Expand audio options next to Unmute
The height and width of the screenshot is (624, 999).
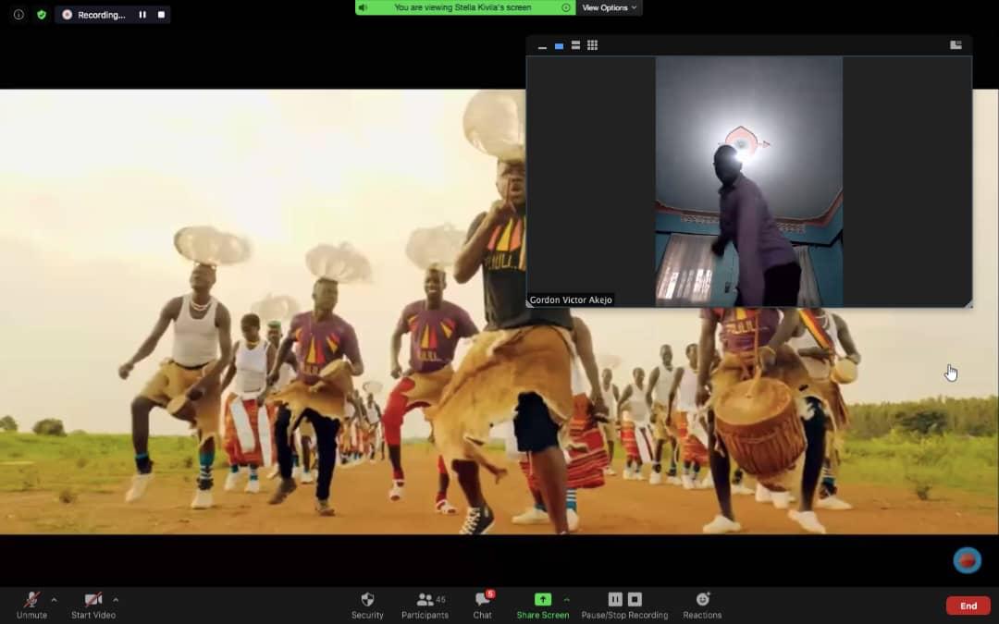coord(54,600)
